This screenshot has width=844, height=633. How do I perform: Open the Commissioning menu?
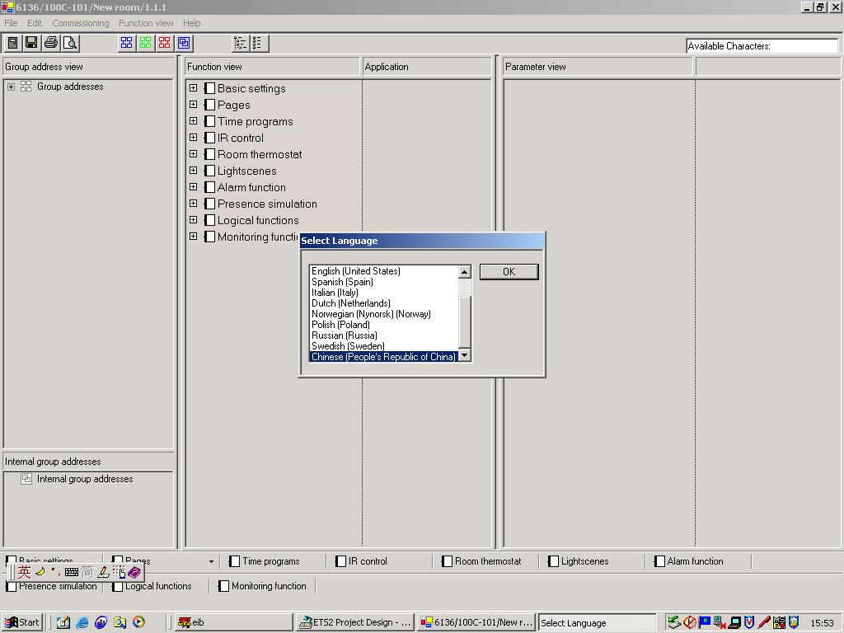point(80,23)
